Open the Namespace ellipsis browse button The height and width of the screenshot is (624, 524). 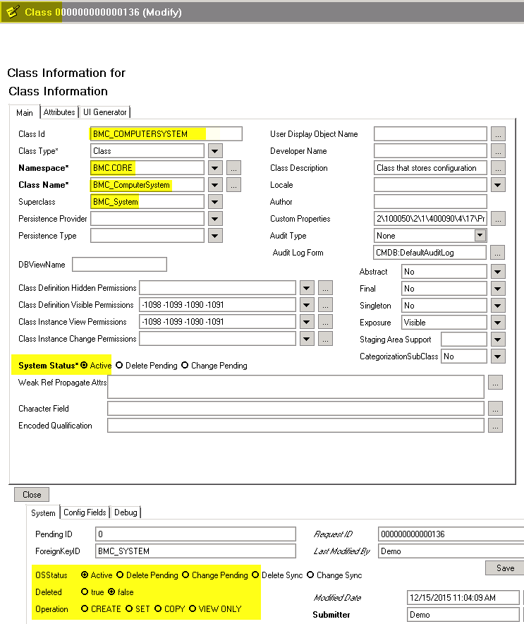[x=233, y=168]
